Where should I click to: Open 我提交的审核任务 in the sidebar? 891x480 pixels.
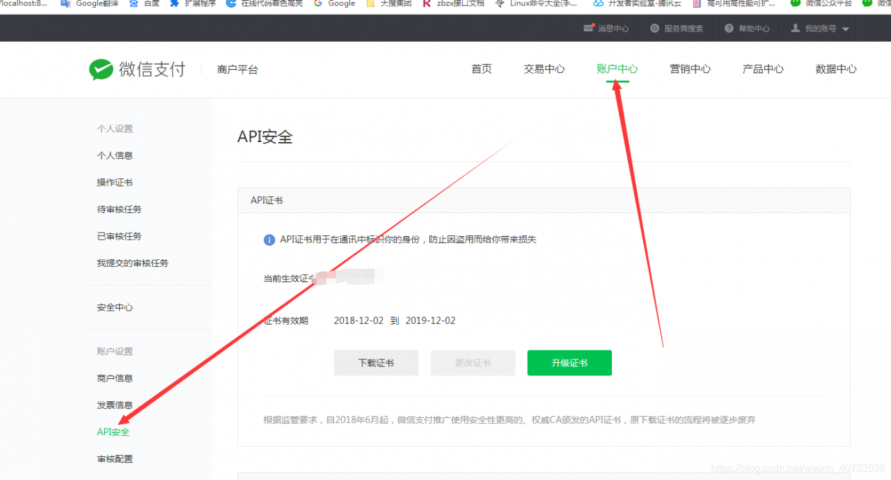pos(132,263)
